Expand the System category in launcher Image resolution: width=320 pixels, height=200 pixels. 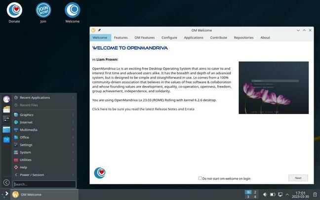click(x=44, y=152)
